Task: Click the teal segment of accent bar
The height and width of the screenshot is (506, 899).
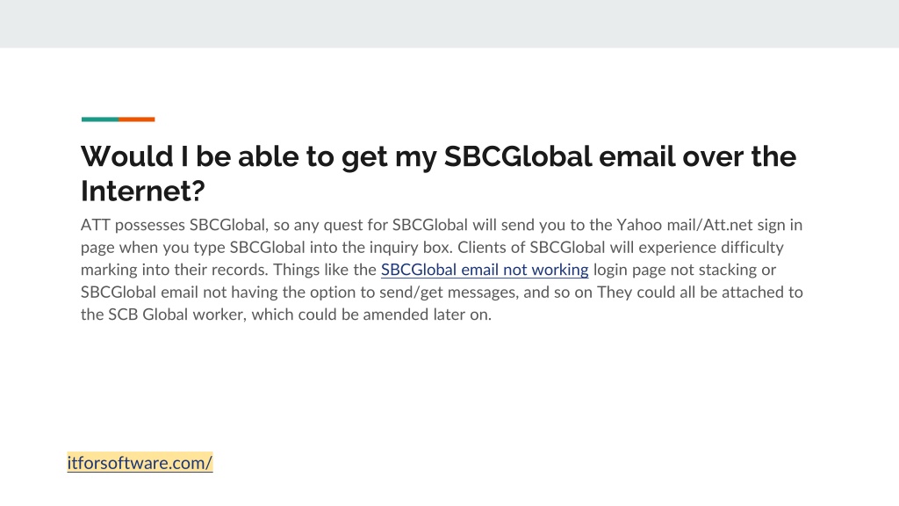Action: pyautogui.click(x=100, y=119)
